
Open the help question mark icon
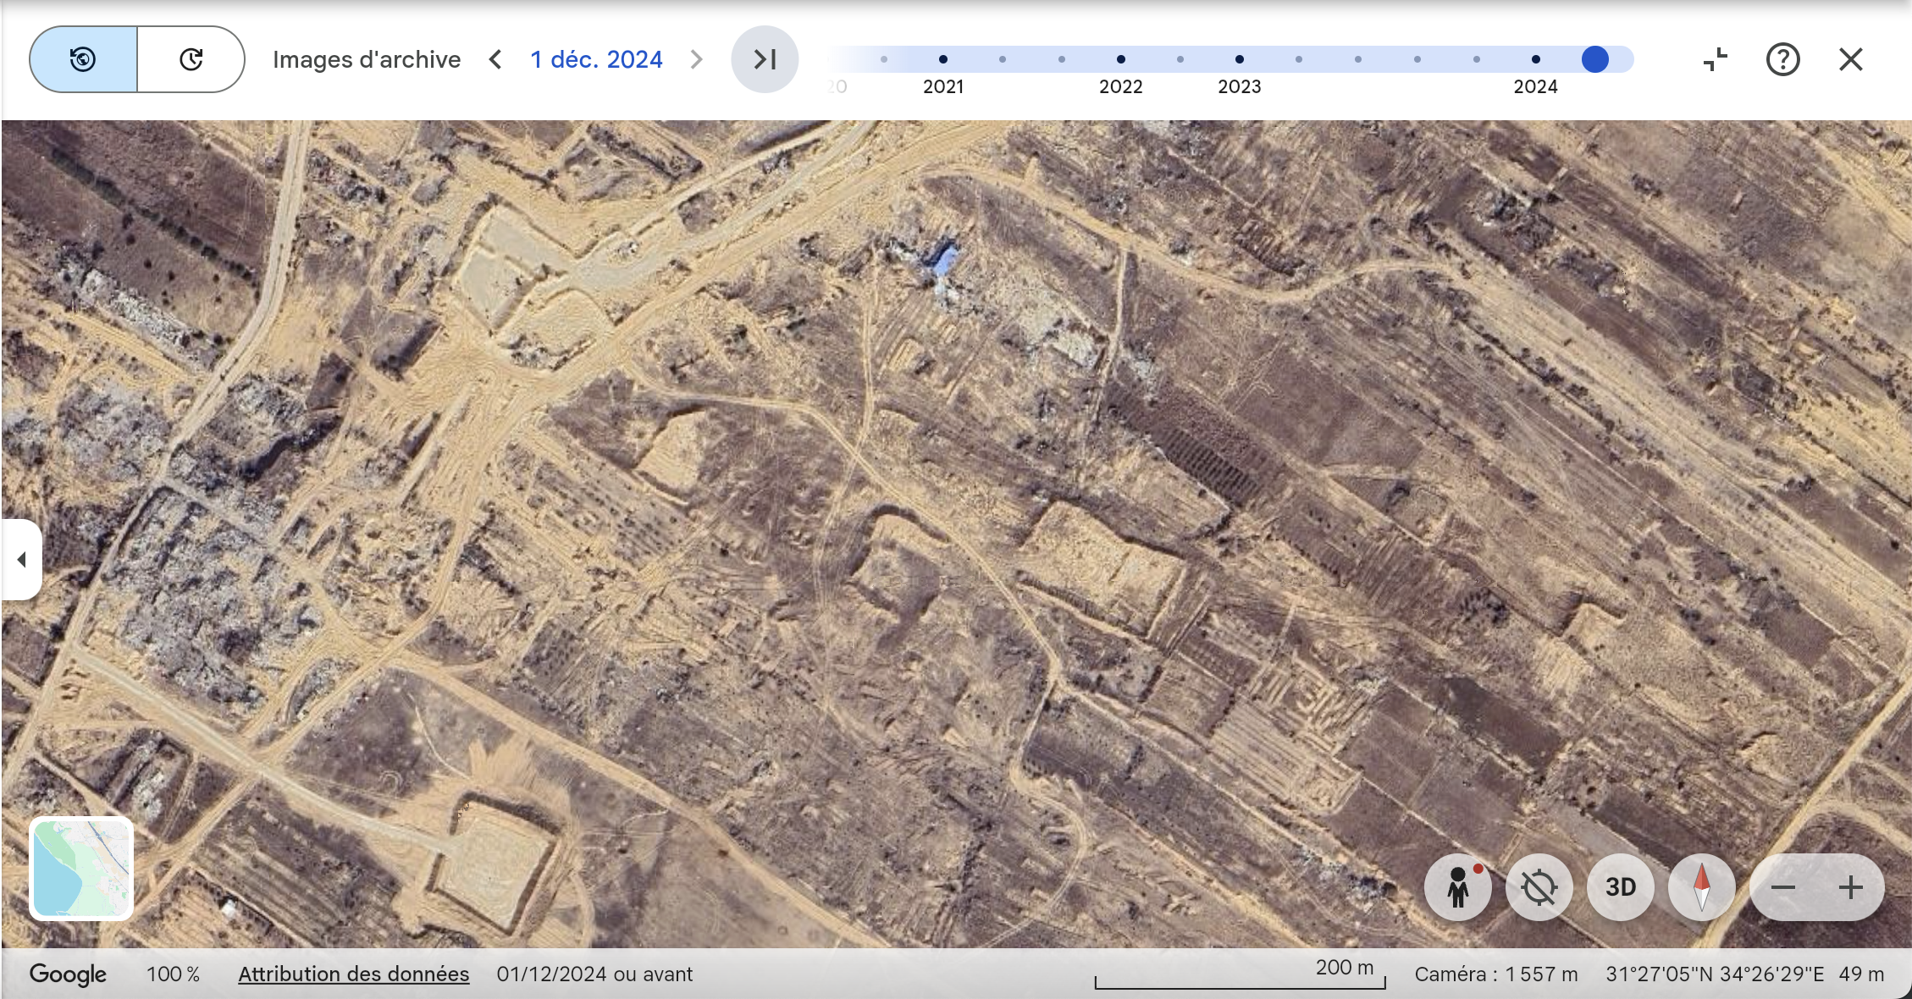tap(1782, 59)
